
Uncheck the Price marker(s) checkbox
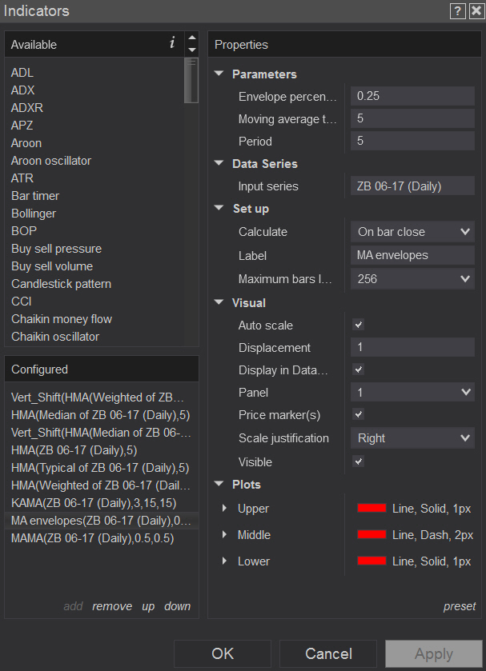[x=359, y=414]
